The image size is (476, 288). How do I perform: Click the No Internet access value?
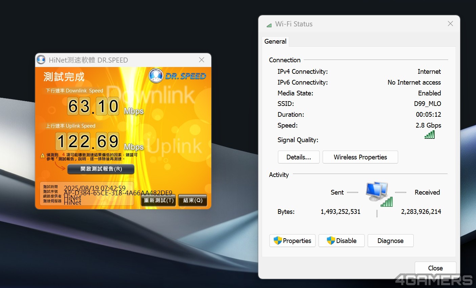[414, 82]
